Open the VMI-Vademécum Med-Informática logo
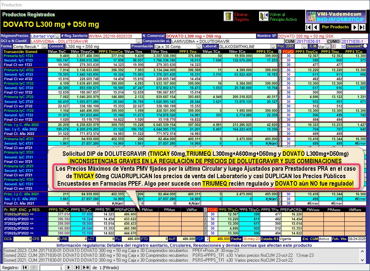The height and width of the screenshot is (271, 370). coord(336,16)
